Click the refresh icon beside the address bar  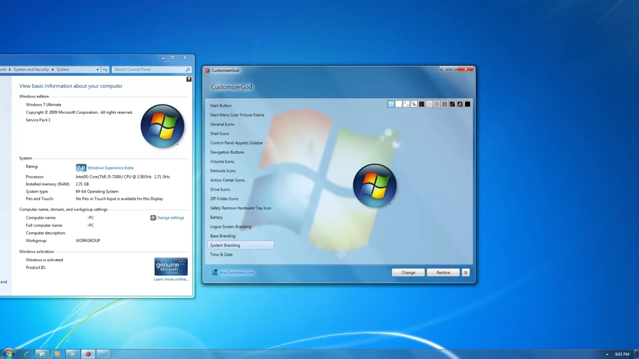[x=105, y=70]
